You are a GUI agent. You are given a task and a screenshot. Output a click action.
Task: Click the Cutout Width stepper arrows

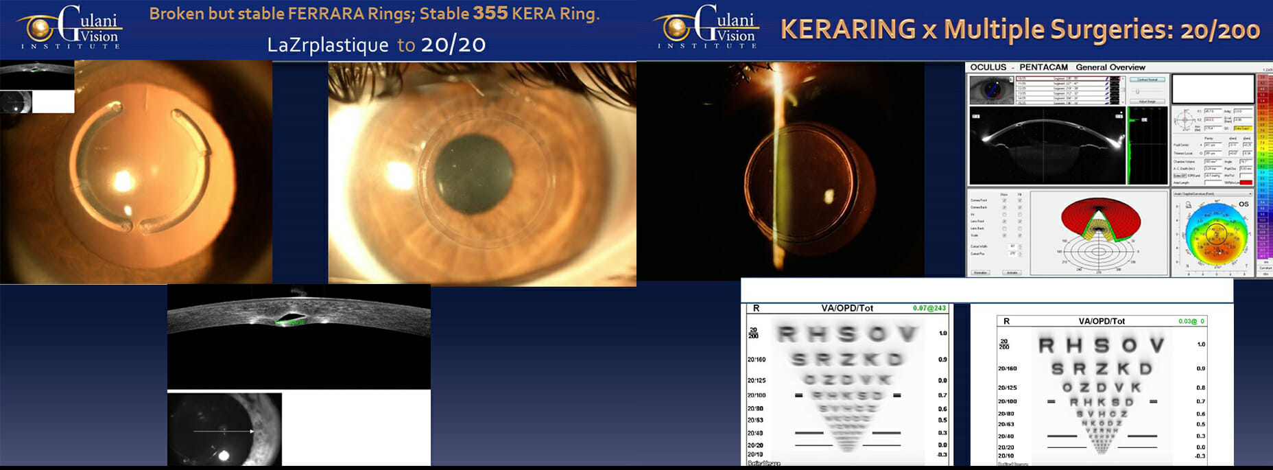(1021, 246)
